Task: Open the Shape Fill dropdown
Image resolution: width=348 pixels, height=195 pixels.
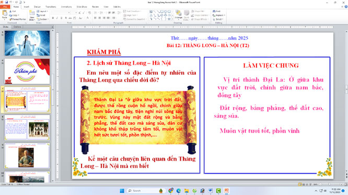Action: pyautogui.click(x=198, y=11)
